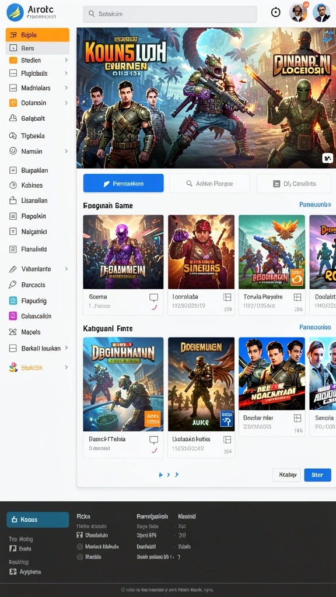The height and width of the screenshot is (597, 336).
Task: Expand the Stikek chevron
Action: click(x=66, y=367)
